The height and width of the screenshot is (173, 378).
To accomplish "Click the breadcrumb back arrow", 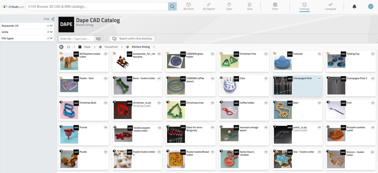I will (x=61, y=47).
